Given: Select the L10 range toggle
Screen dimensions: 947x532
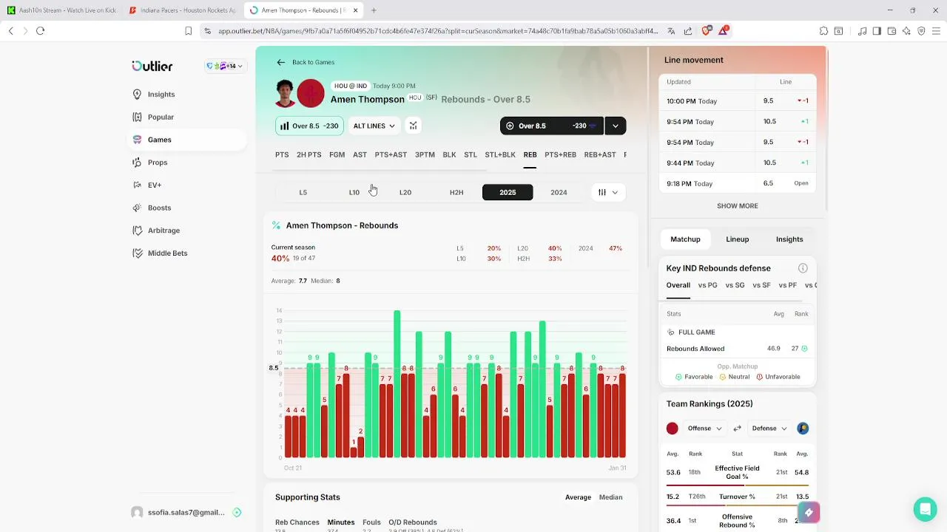Looking at the screenshot, I should (354, 192).
